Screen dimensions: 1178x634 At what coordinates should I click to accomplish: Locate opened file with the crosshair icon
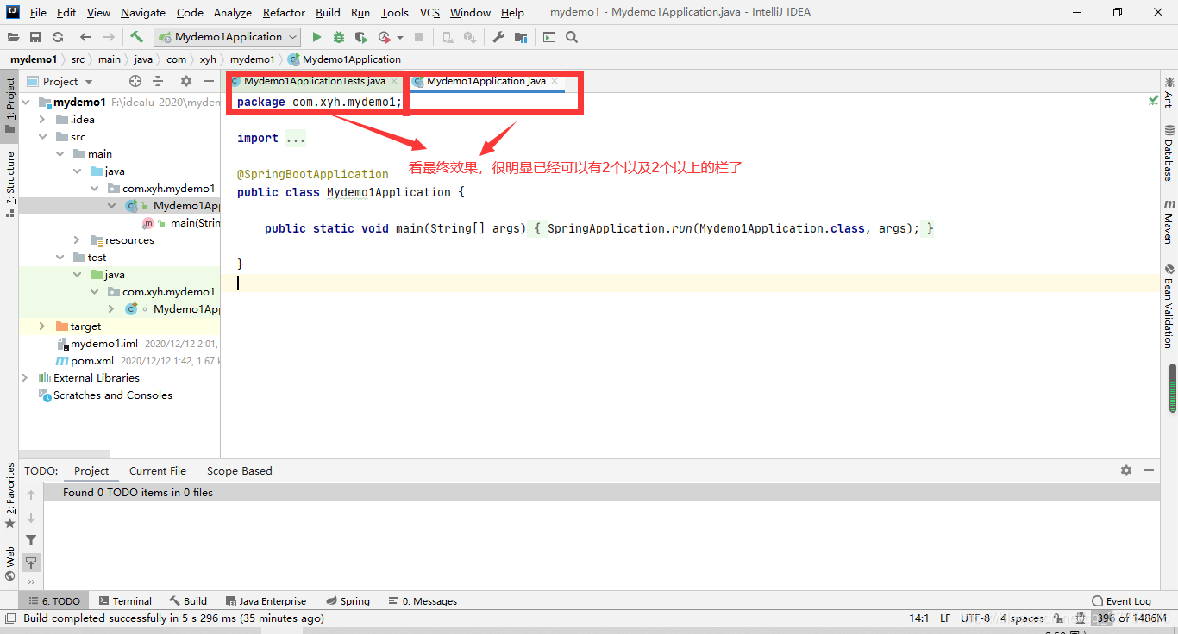[x=135, y=81]
